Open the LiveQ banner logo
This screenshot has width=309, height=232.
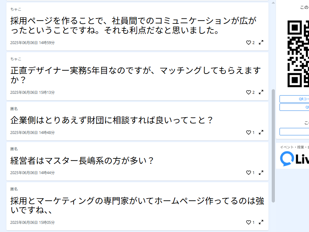click(x=294, y=159)
